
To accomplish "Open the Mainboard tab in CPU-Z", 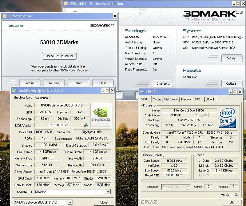I will [x=171, y=99].
